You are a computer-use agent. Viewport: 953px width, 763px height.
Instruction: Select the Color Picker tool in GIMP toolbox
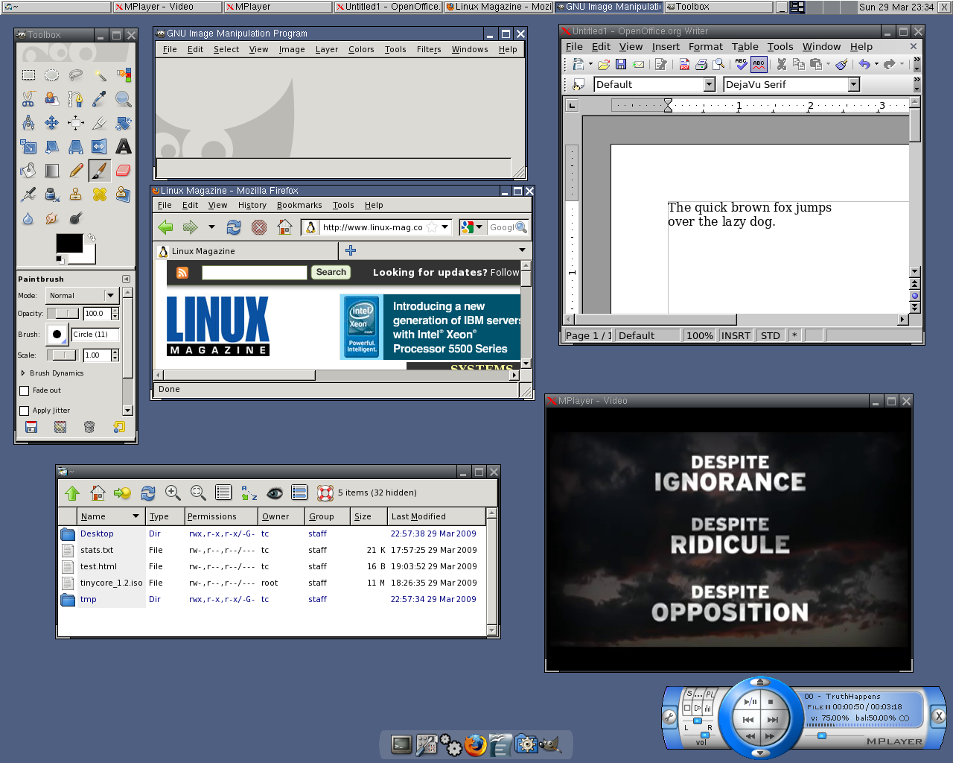pos(98,98)
